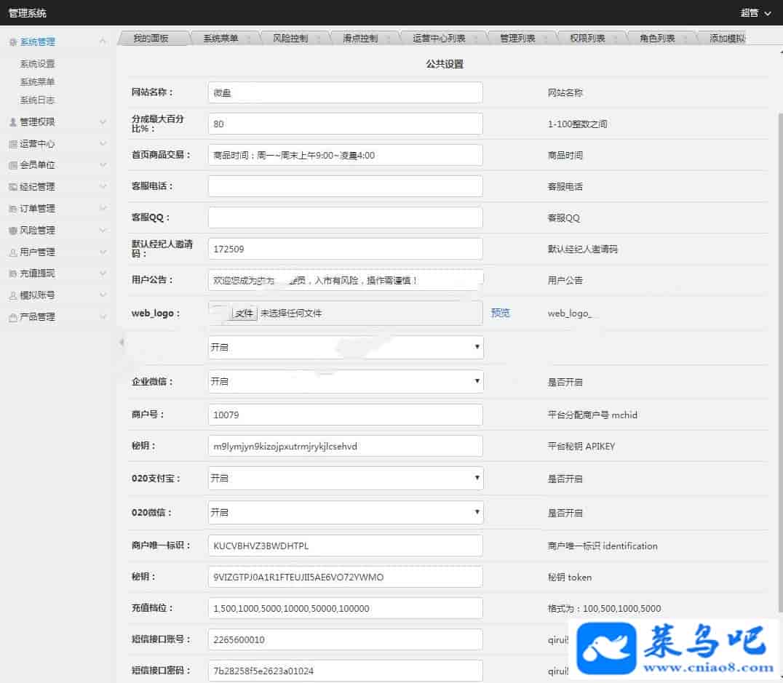The image size is (783, 683).
Task: Collapse the sidebar using the left arrow handle
Action: (x=121, y=342)
